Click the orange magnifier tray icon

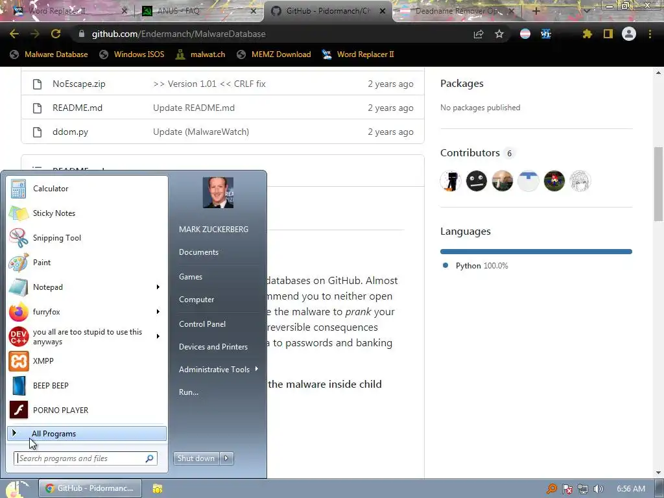pyautogui.click(x=551, y=489)
